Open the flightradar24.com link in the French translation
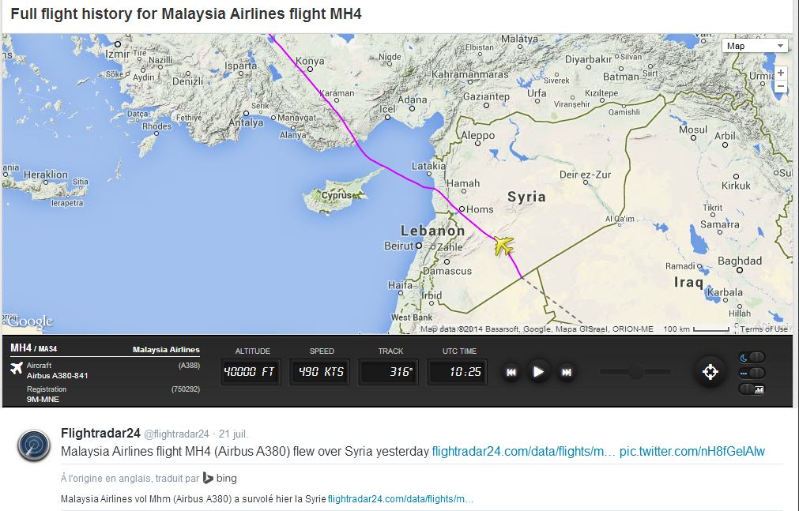The image size is (799, 511). 400,499
